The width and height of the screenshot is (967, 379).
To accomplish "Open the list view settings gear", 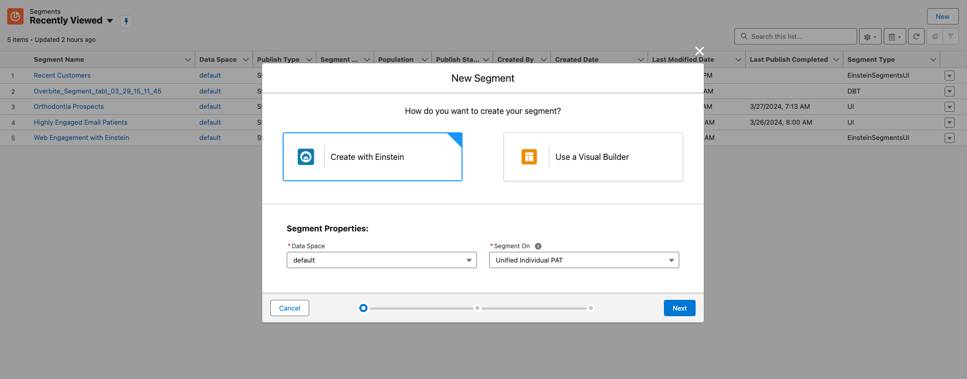I will point(870,37).
